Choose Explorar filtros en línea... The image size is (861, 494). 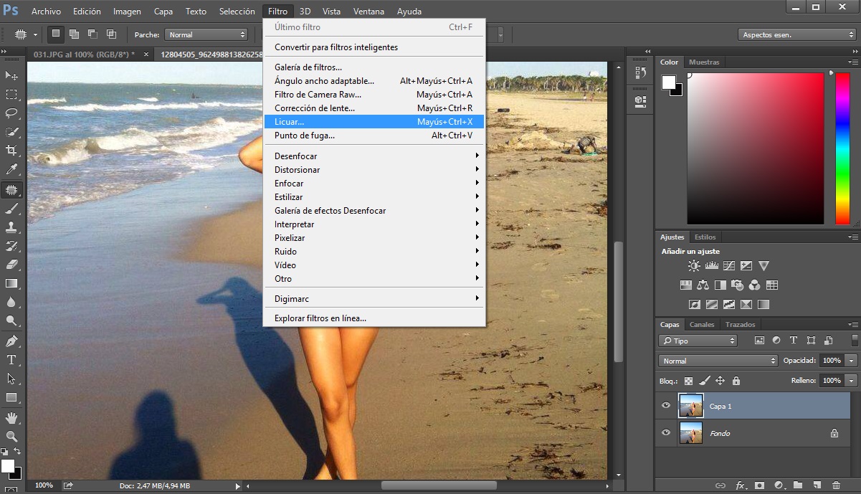374,318
